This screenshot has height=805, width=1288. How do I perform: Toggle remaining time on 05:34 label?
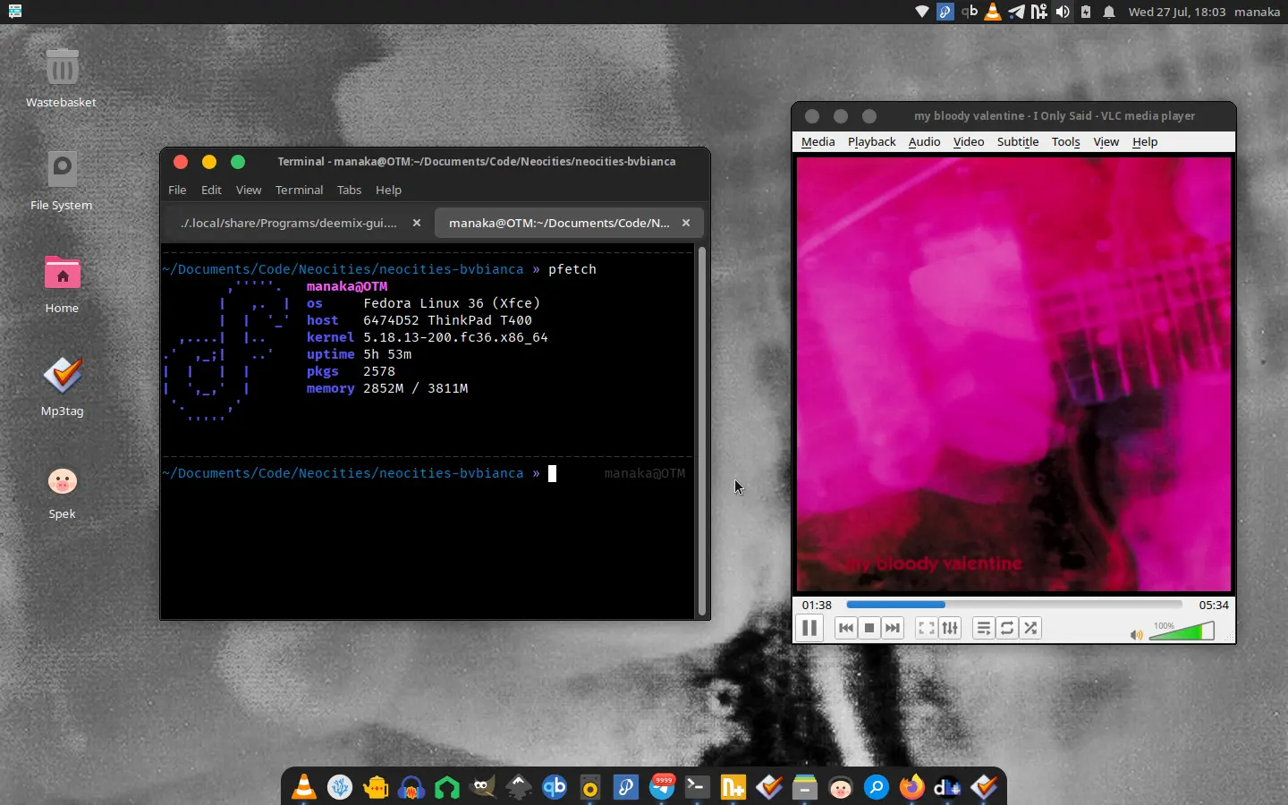coord(1214,605)
